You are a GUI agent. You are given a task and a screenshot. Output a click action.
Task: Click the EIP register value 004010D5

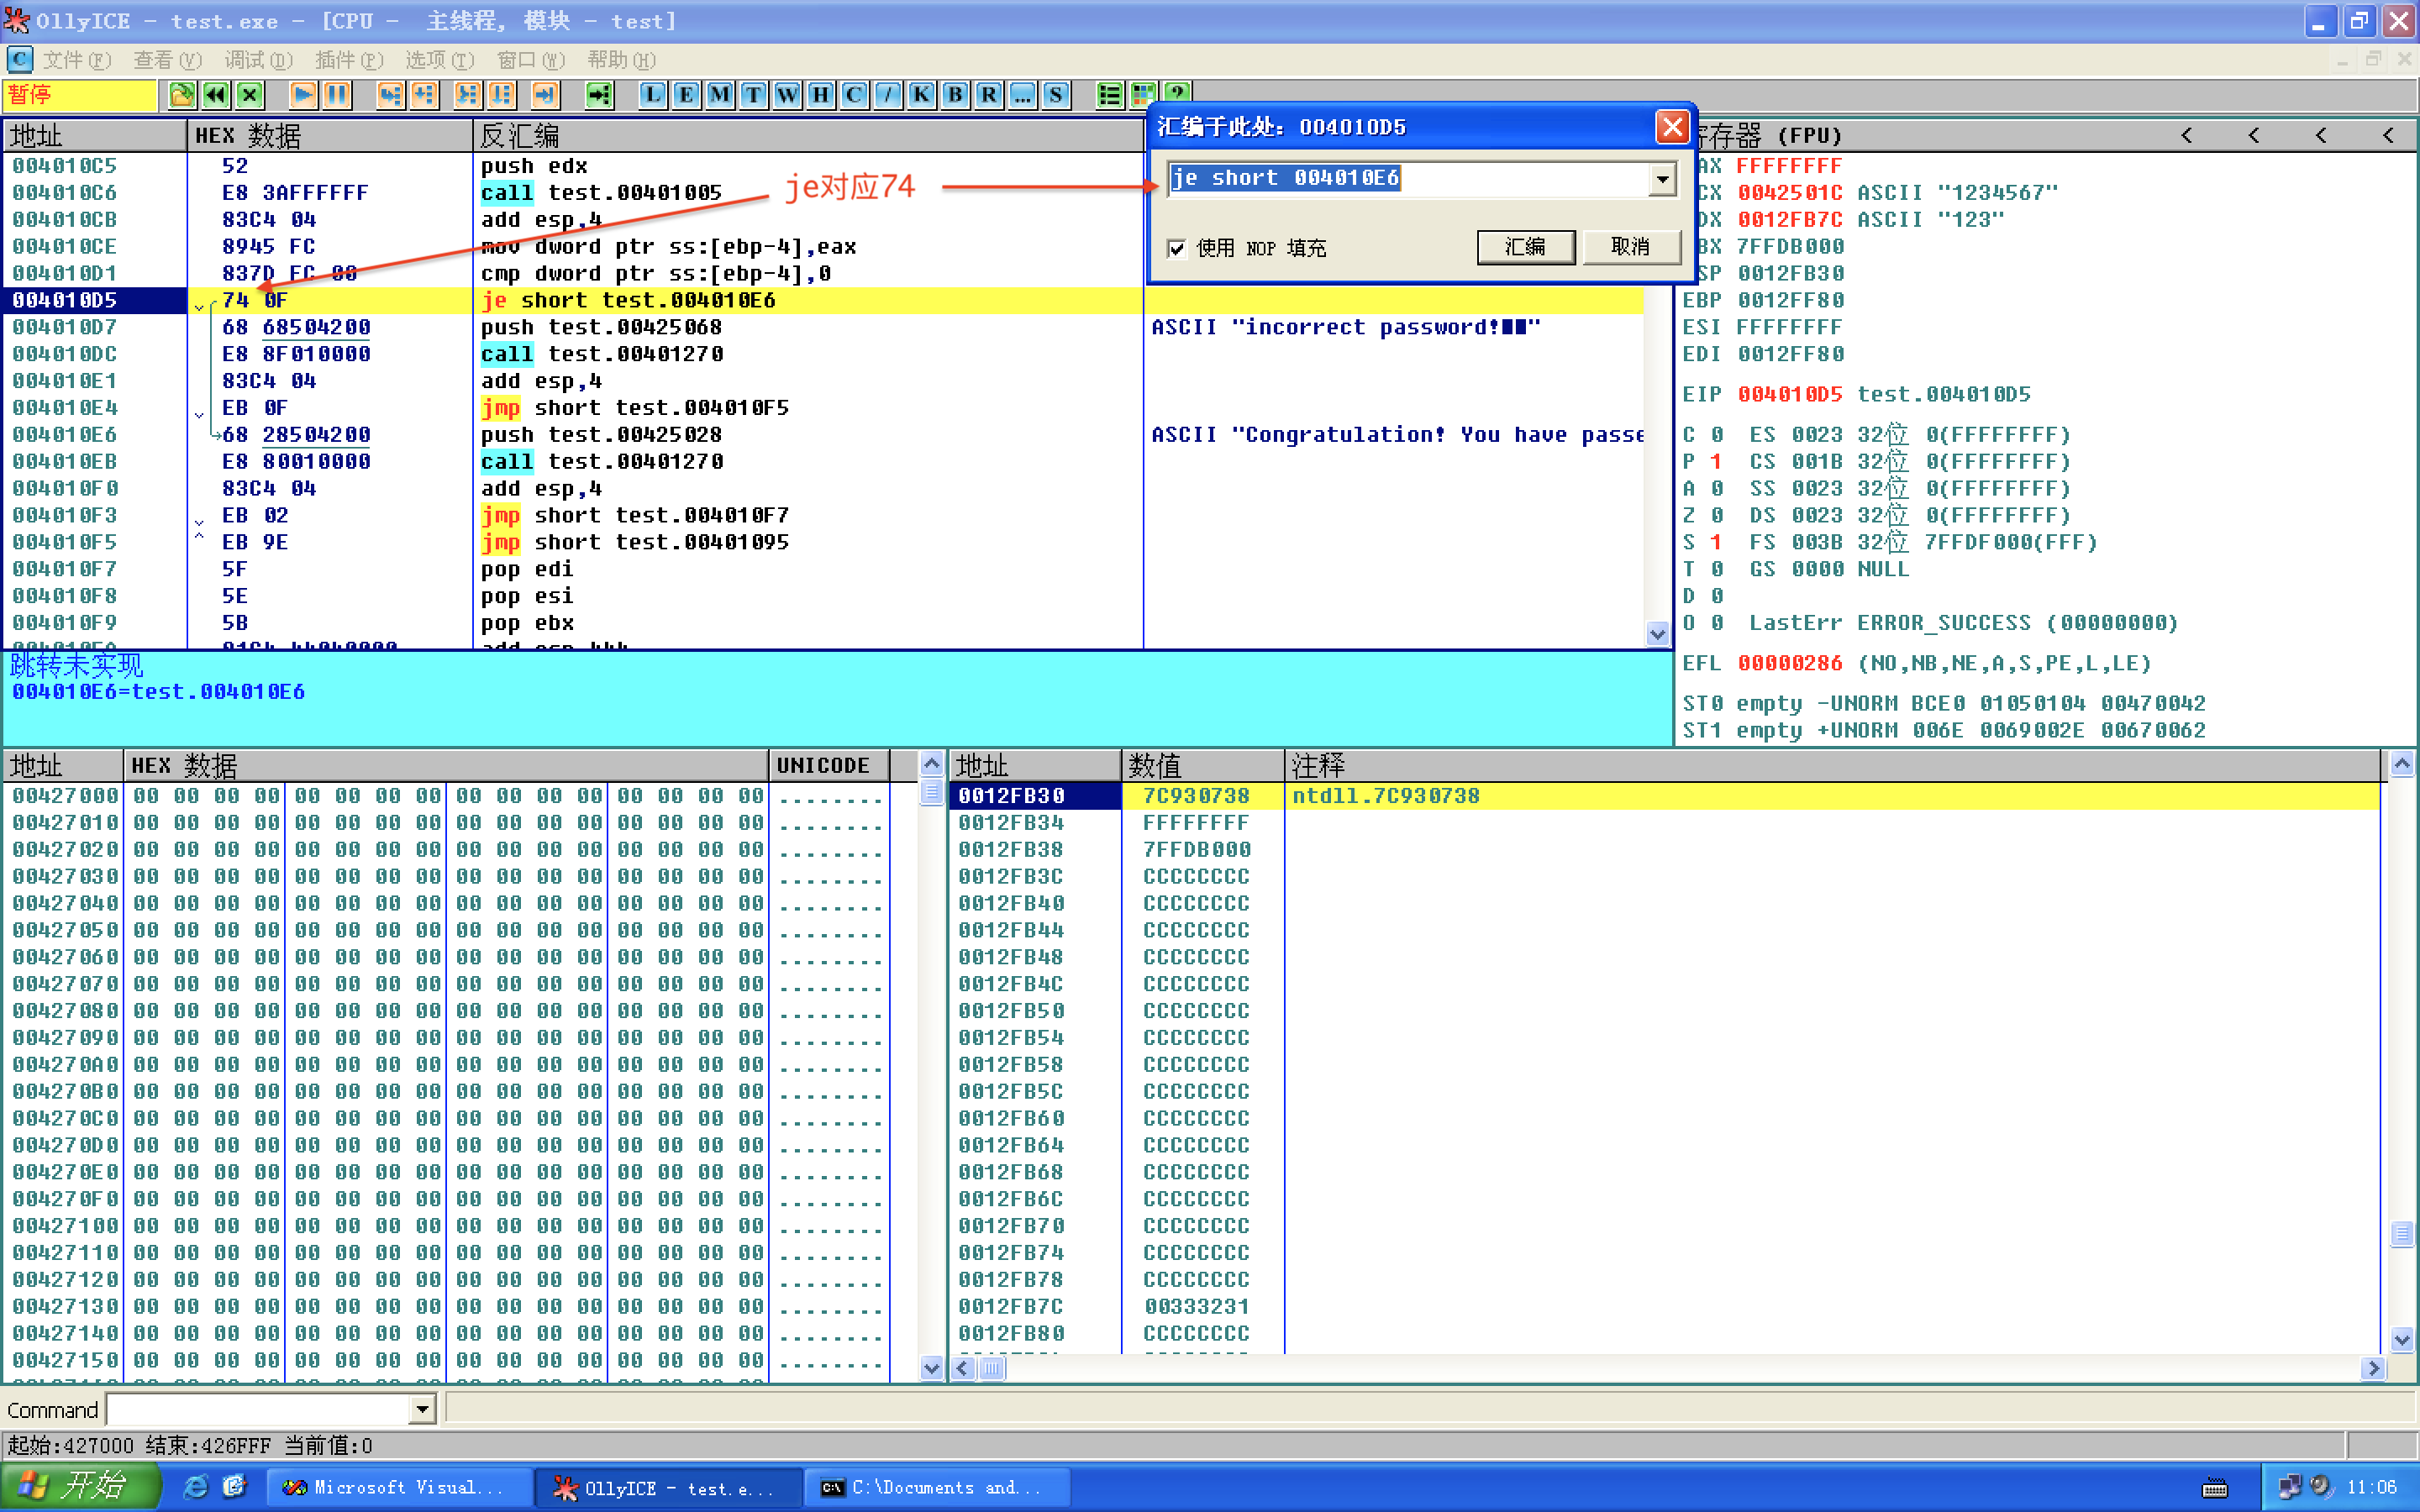point(1790,394)
